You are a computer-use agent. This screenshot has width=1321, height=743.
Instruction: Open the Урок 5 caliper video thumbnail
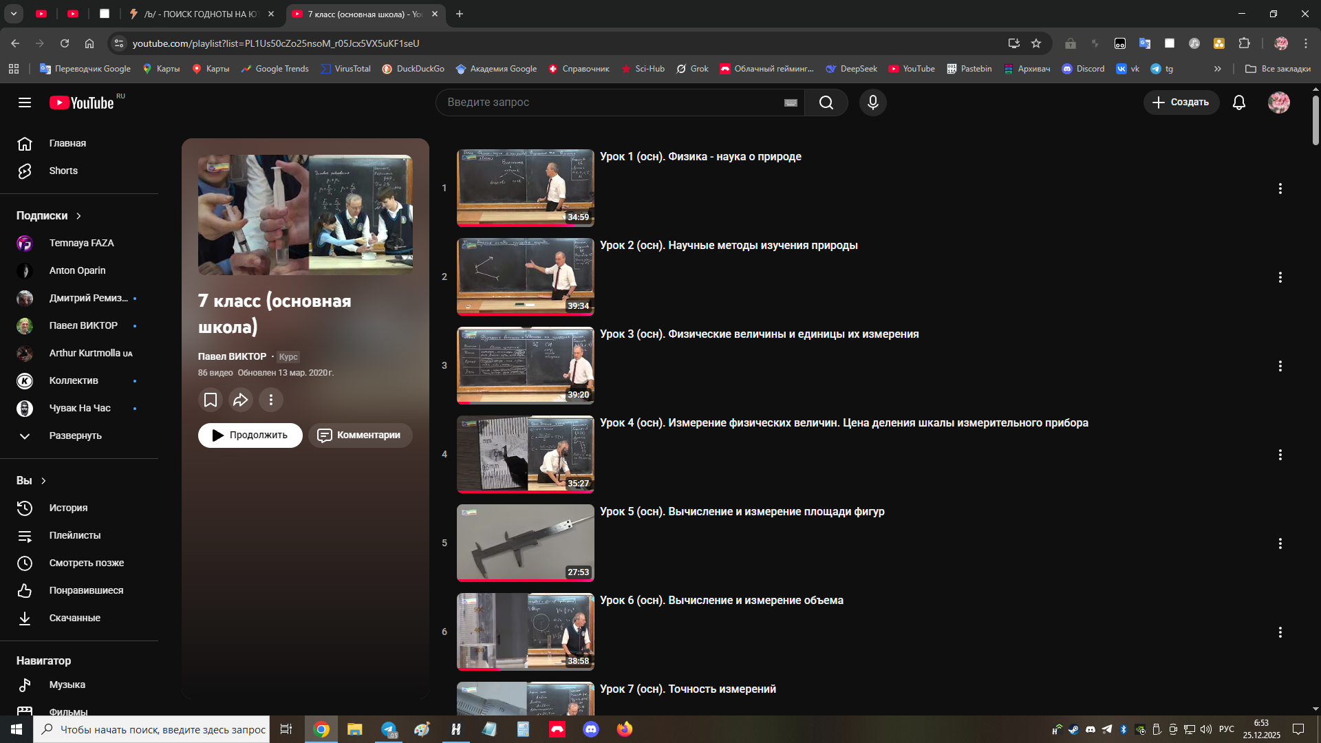tap(525, 543)
